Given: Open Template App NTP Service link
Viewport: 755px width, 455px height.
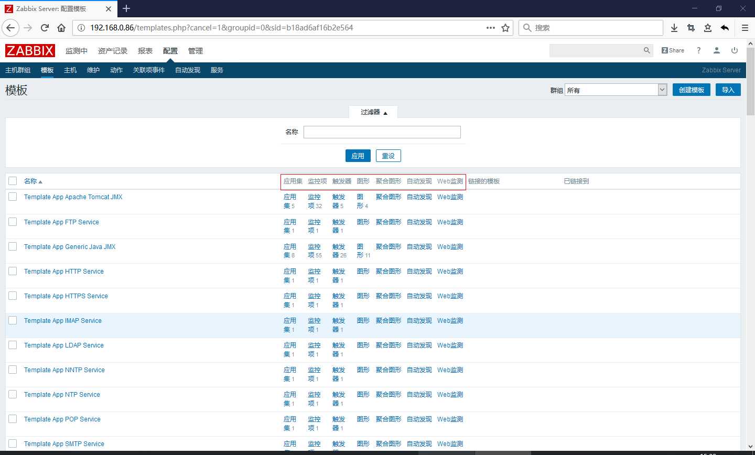Looking at the screenshot, I should coord(62,395).
